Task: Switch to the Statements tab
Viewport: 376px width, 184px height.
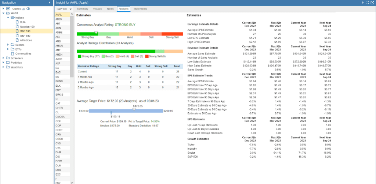Action: 140,9
